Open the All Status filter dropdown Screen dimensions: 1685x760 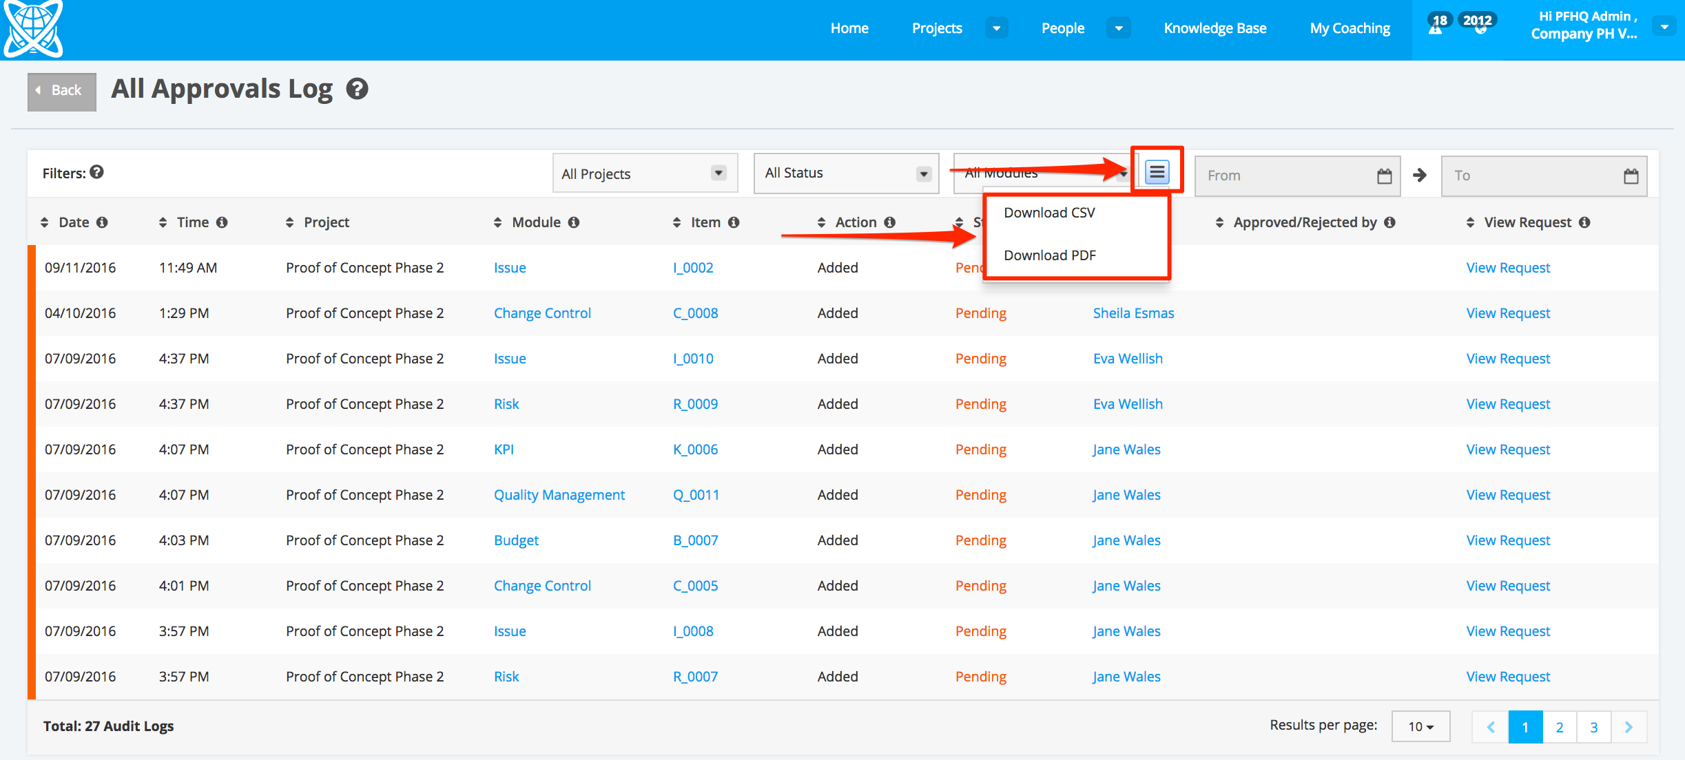click(846, 173)
